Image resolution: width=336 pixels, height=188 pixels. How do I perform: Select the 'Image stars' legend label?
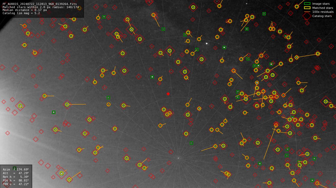pos(321,4)
